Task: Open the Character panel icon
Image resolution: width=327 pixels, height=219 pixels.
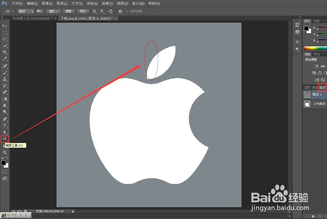Action: point(297,42)
